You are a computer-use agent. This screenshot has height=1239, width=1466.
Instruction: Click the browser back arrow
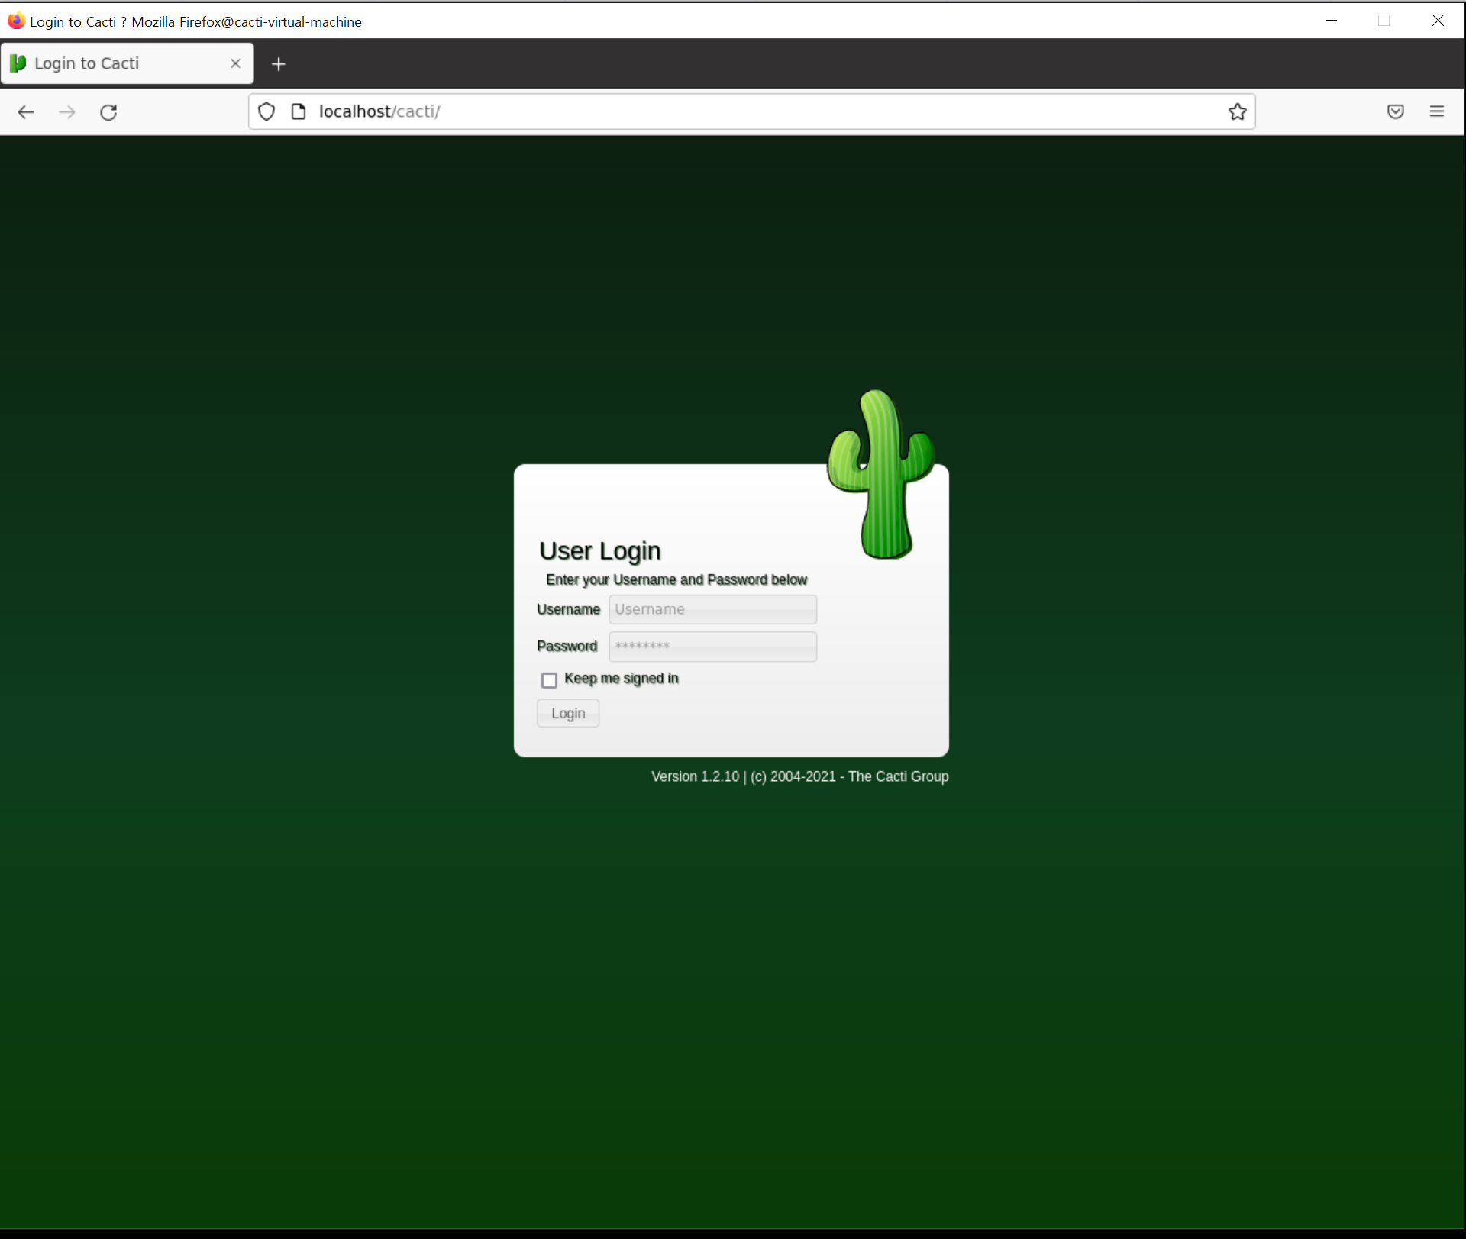pyautogui.click(x=26, y=112)
